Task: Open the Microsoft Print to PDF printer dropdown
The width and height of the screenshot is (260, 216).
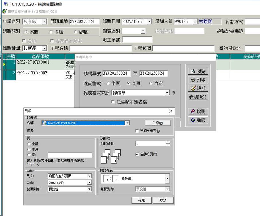Action: pyautogui.click(x=127, y=123)
